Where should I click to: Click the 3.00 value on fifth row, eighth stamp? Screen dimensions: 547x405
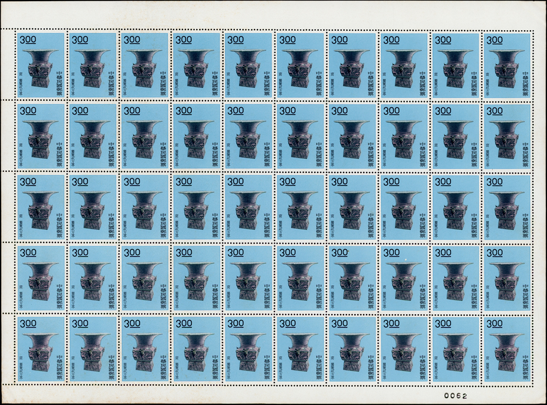[x=391, y=323]
